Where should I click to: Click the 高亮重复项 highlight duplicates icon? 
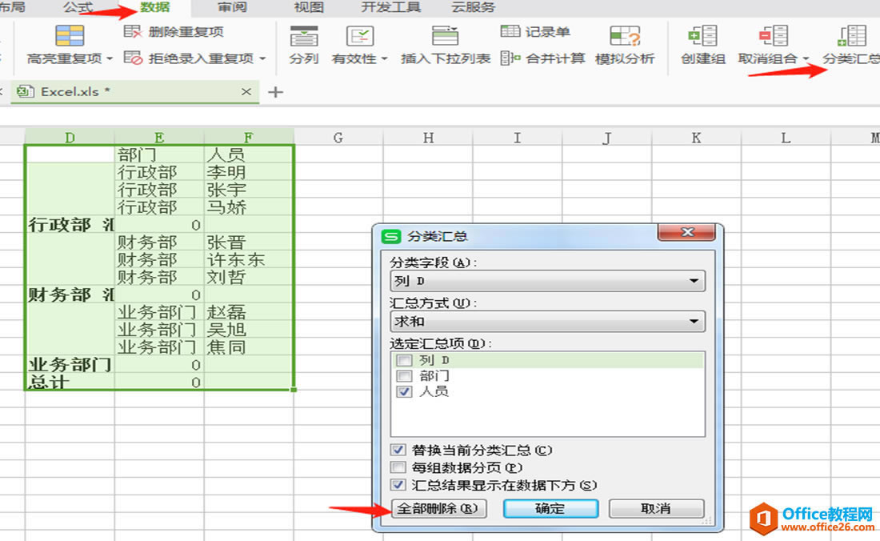70,36
